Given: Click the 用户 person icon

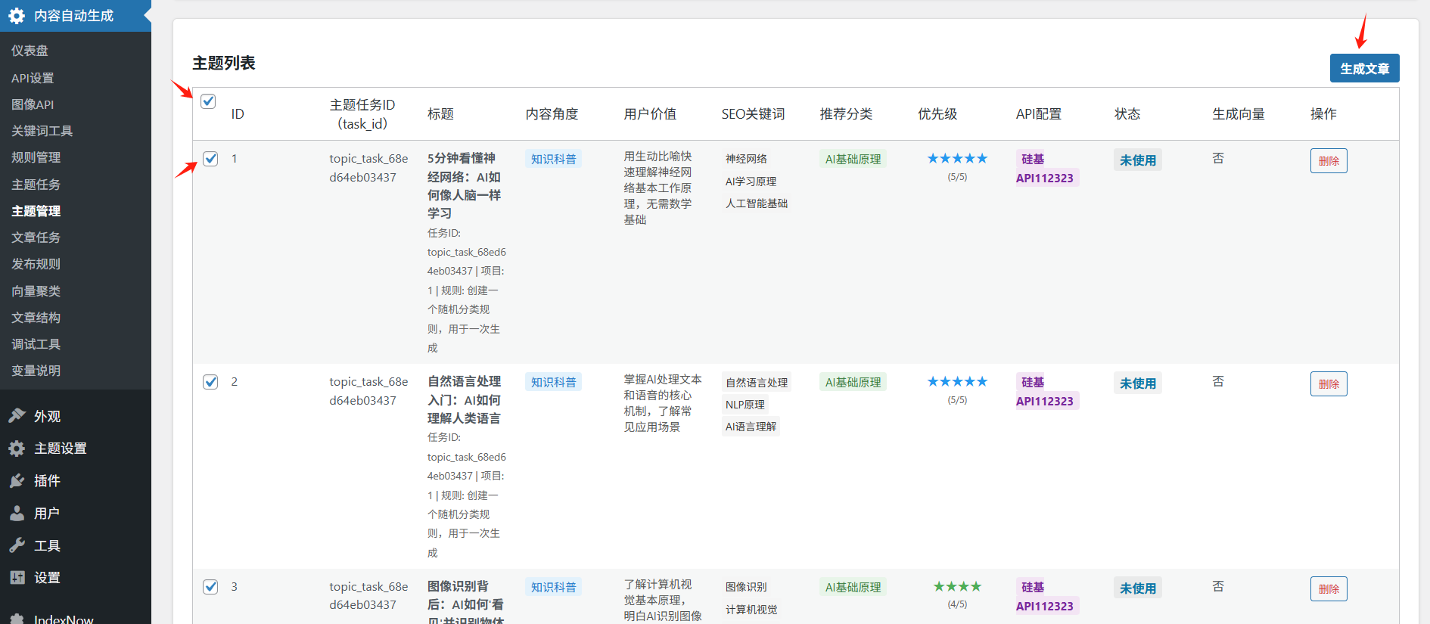Looking at the screenshot, I should pyautogui.click(x=17, y=514).
